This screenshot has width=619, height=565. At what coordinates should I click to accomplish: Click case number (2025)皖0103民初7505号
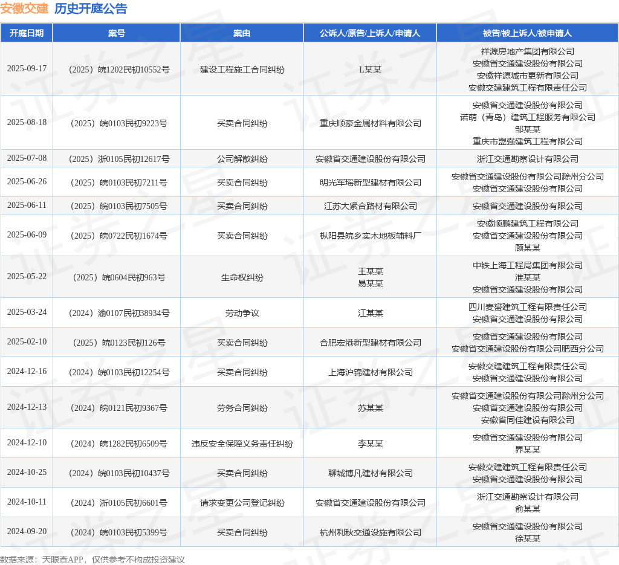tap(119, 206)
